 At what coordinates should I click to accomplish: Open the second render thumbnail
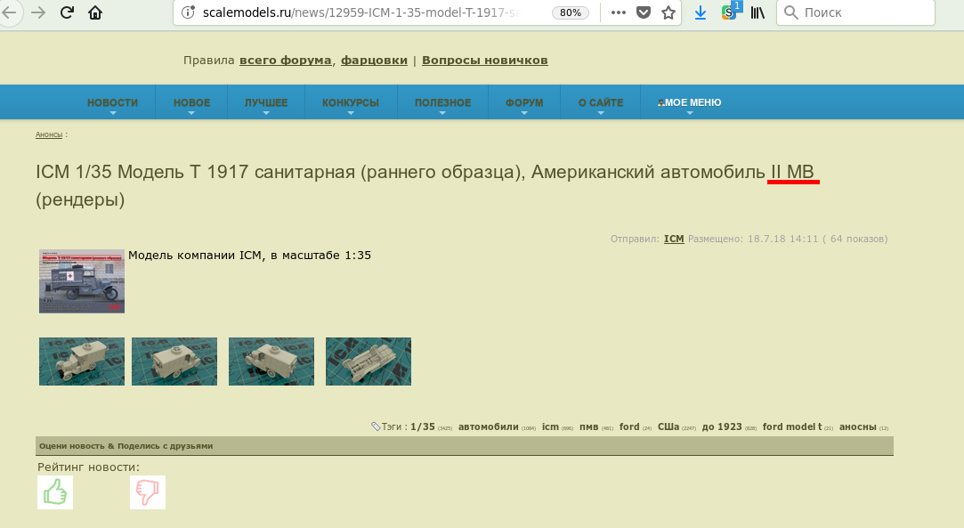174,361
